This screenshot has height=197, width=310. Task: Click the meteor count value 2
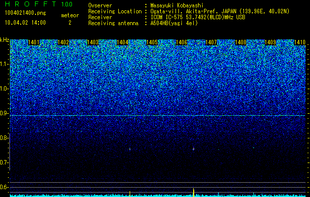[x=70, y=23]
